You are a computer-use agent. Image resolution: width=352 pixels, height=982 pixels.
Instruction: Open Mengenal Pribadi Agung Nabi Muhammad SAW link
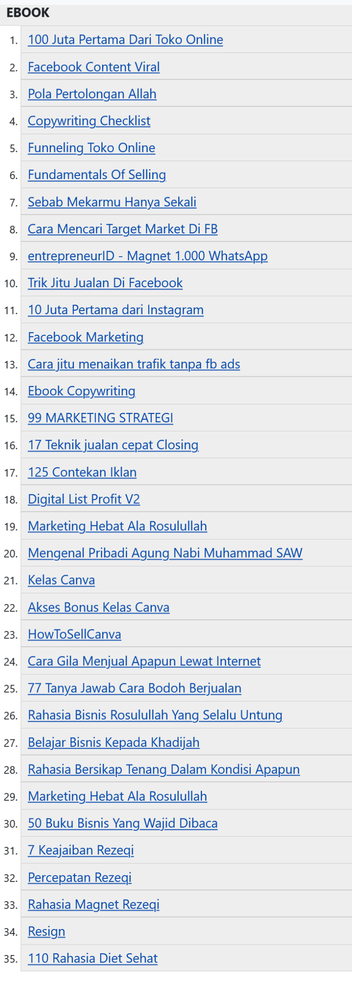click(x=165, y=553)
